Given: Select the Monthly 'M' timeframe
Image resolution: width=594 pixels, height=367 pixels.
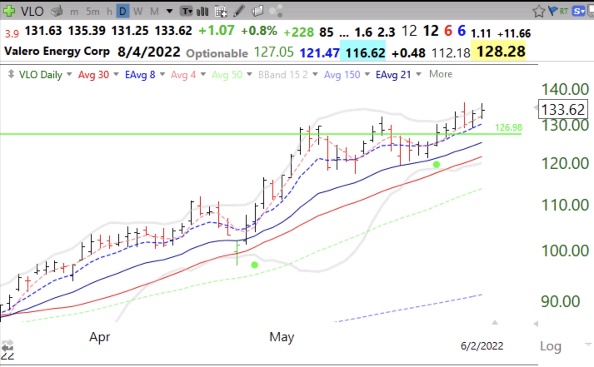Looking at the screenshot, I should pyautogui.click(x=154, y=11).
